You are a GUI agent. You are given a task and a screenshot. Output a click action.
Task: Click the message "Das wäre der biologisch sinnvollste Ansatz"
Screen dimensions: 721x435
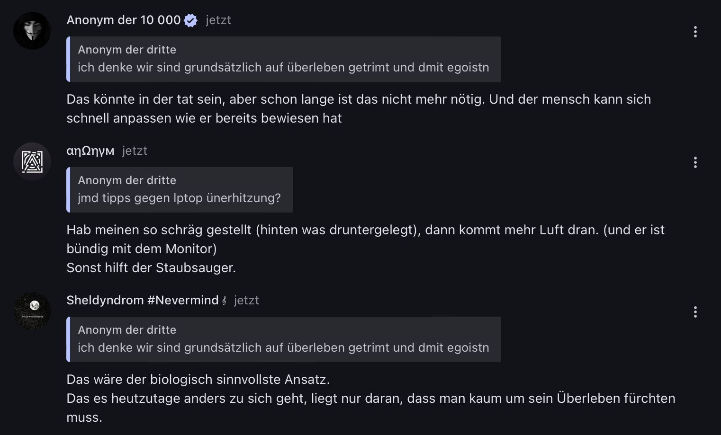(x=198, y=380)
